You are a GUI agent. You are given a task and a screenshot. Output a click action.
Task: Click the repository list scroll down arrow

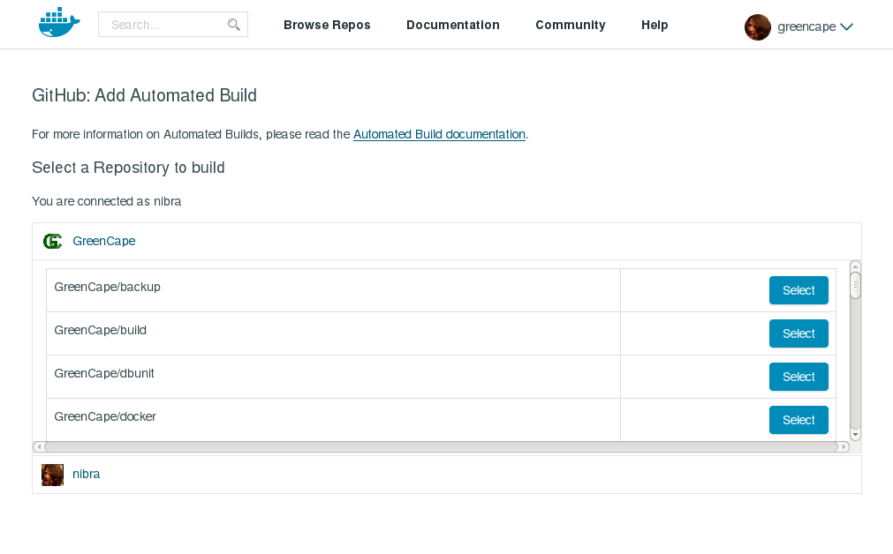(x=855, y=435)
